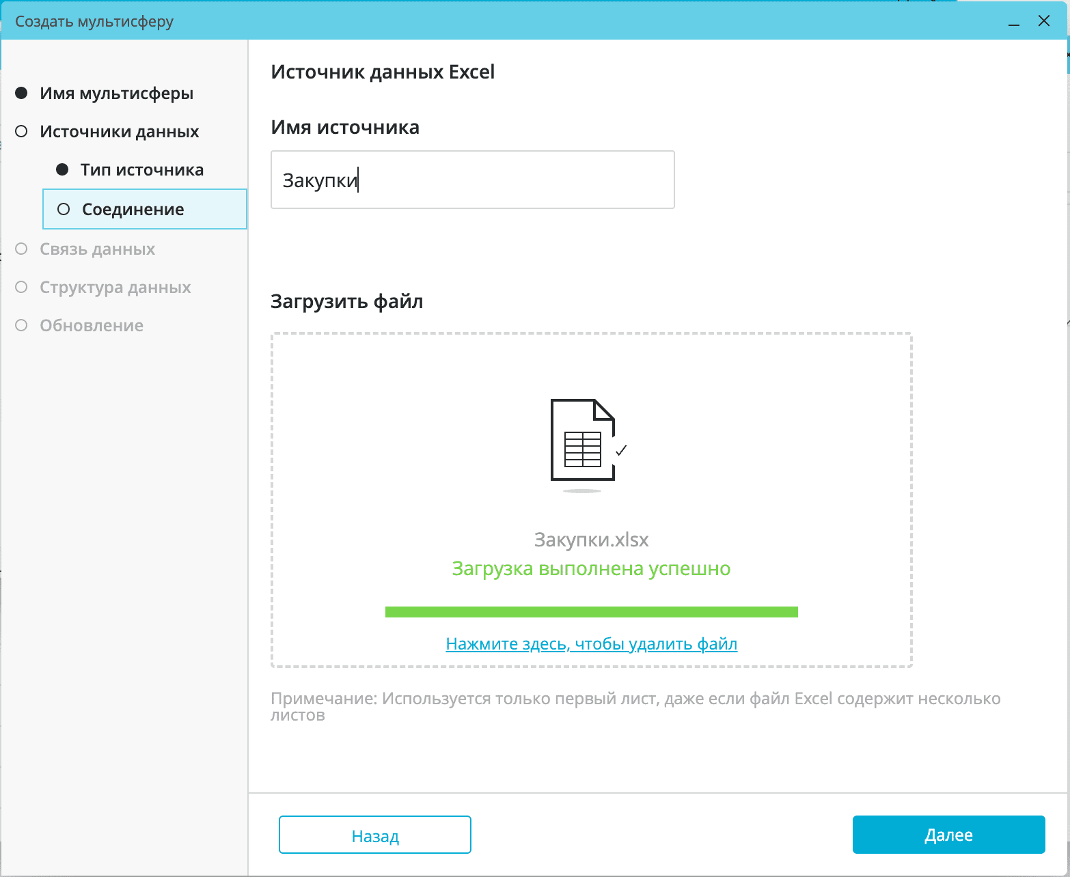Open the Связь данных step
1070x877 pixels.
(97, 249)
